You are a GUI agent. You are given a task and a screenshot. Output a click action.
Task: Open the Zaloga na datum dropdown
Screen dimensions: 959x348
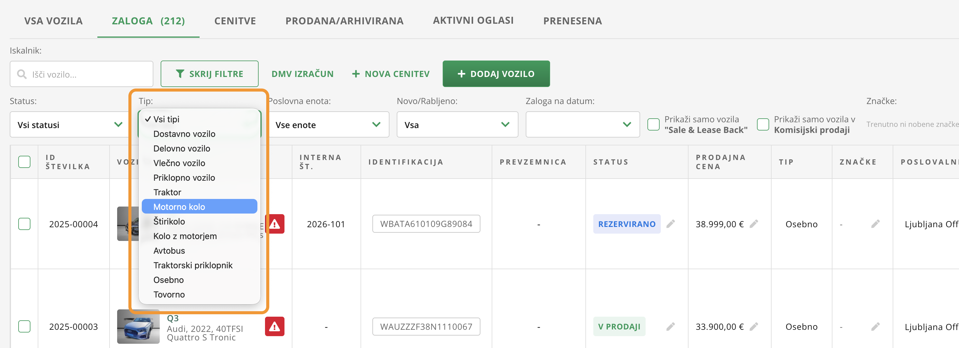point(582,125)
